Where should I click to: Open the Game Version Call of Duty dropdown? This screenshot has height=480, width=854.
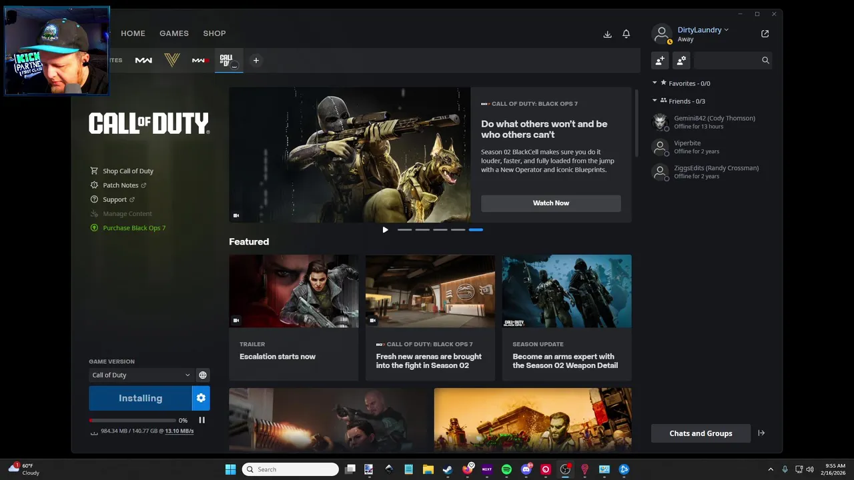141,375
